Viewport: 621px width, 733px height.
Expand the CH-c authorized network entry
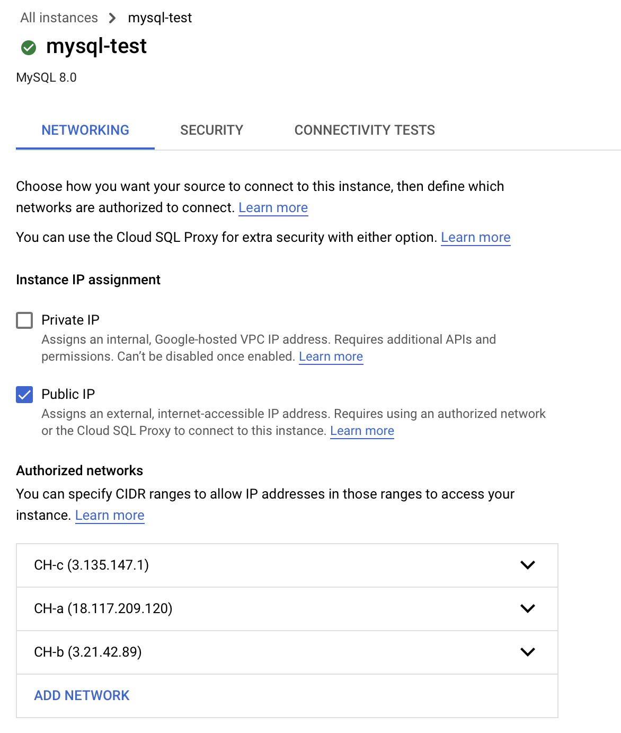(x=527, y=565)
